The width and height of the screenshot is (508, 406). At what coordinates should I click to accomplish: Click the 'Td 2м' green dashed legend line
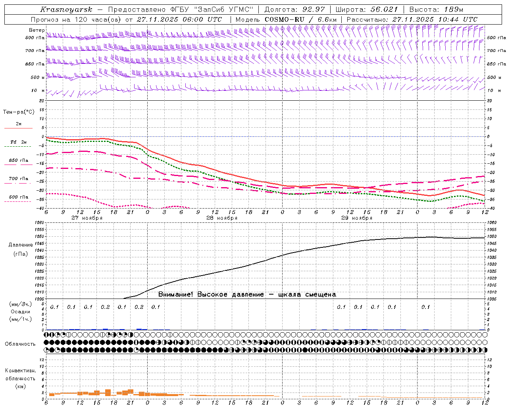click(17, 147)
